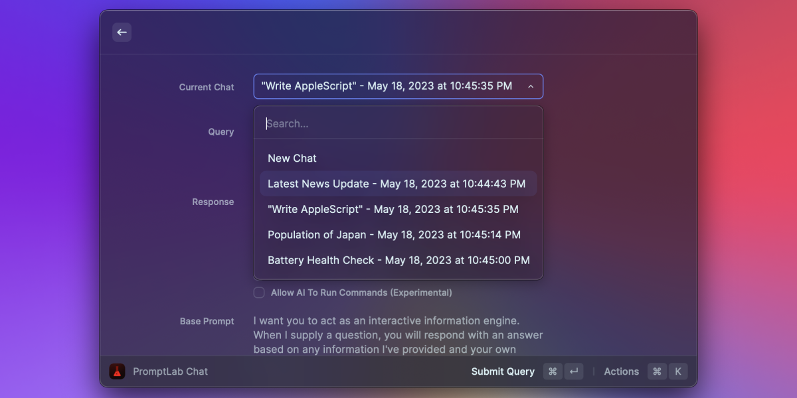Enable Allow AI To Run Commands checkbox

pos(259,293)
